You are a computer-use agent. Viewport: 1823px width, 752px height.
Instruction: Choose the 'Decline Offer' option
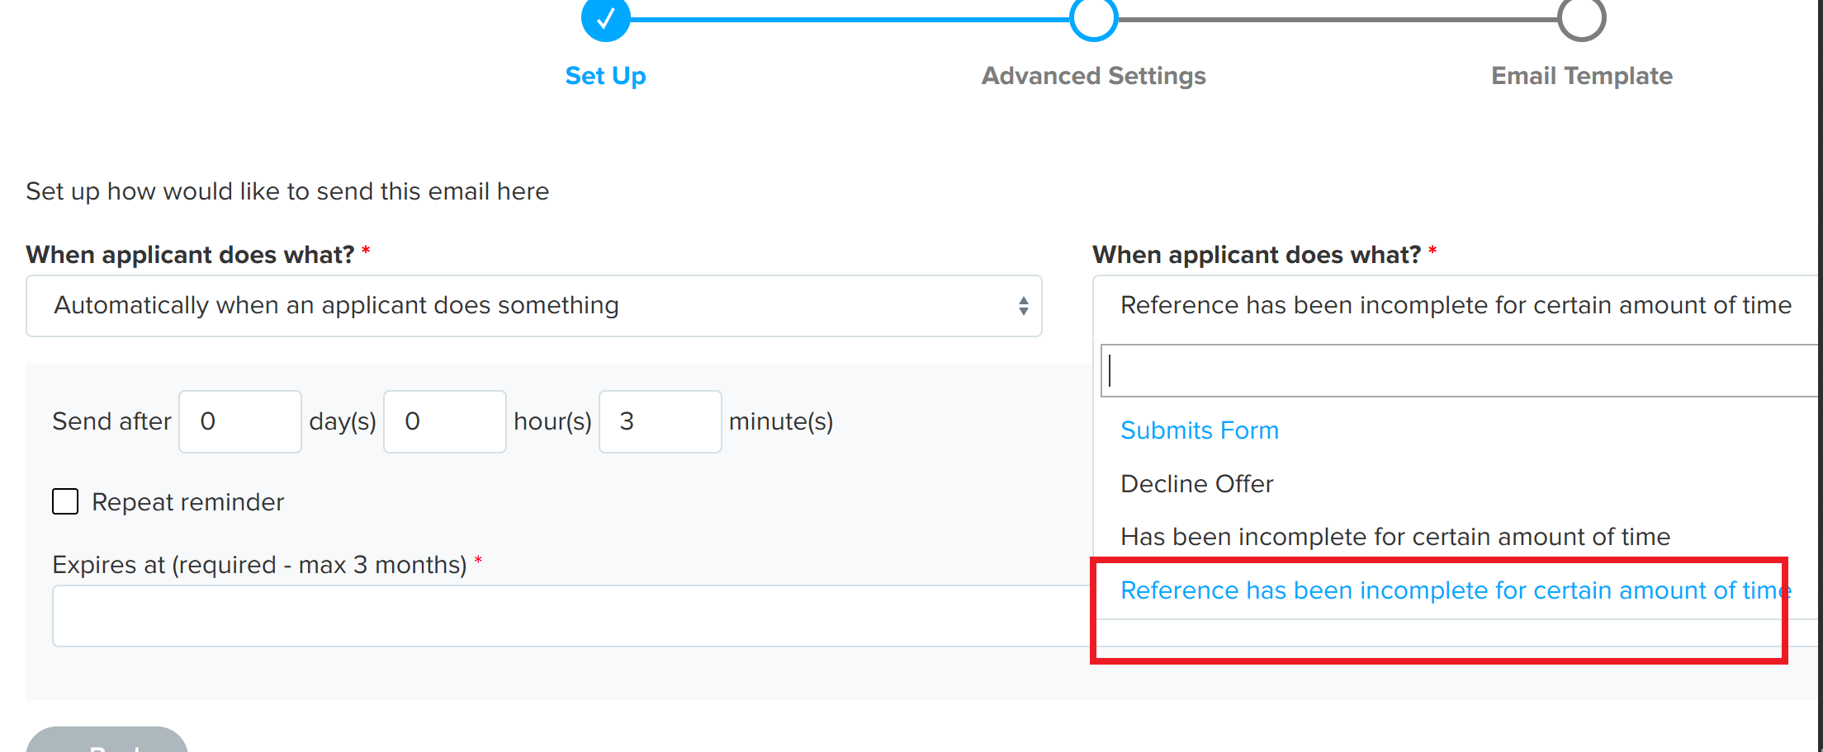click(x=1196, y=484)
